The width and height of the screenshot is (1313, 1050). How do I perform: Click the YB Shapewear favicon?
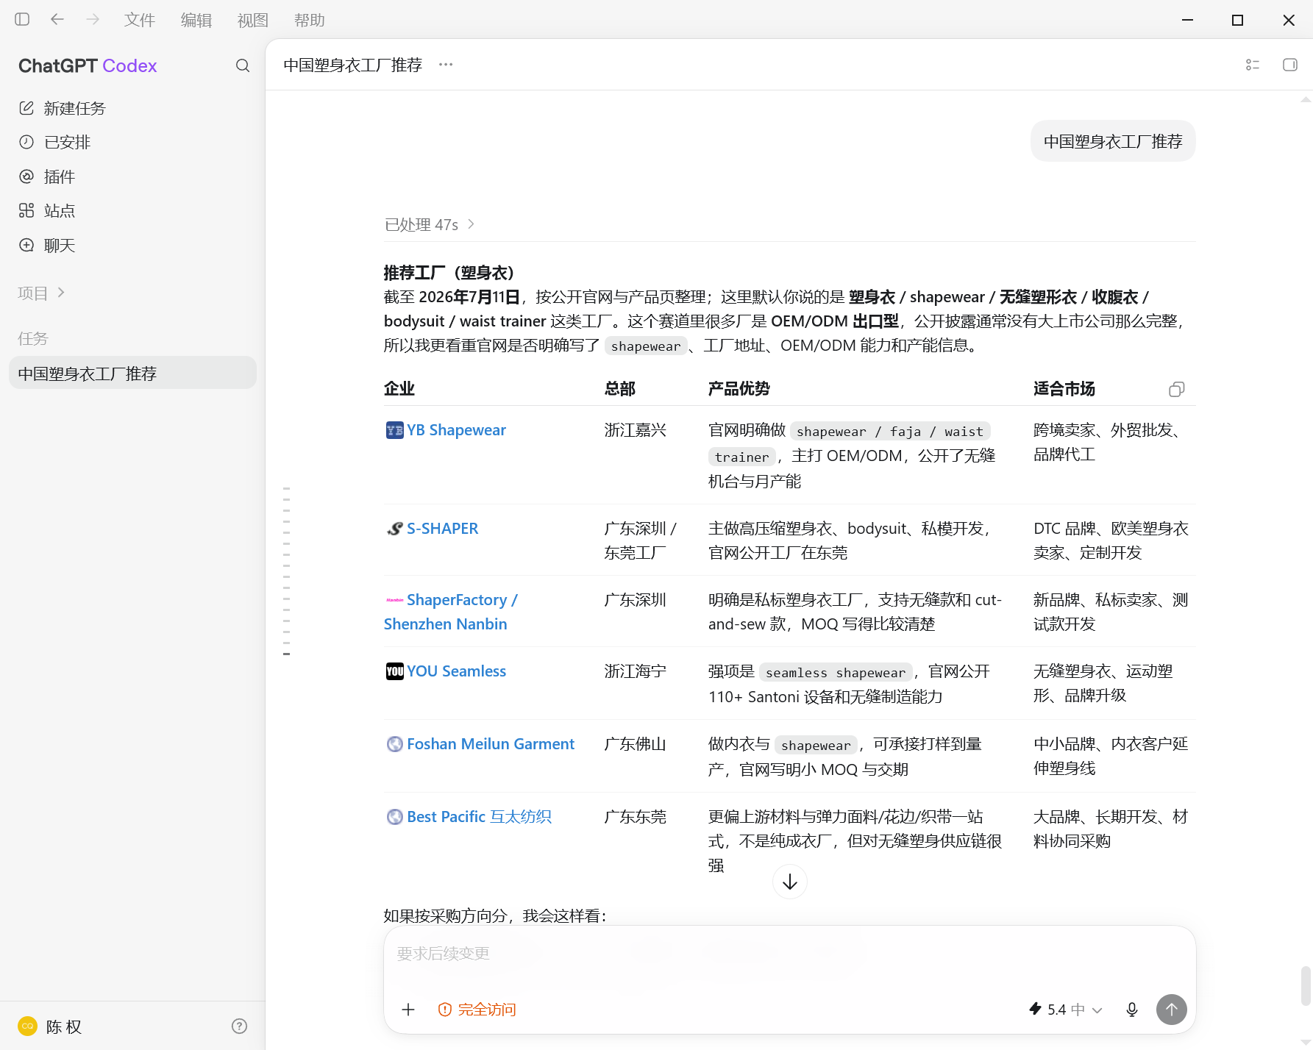click(x=394, y=430)
